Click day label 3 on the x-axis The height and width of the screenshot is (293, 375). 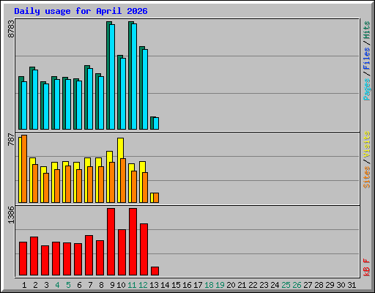(x=46, y=285)
